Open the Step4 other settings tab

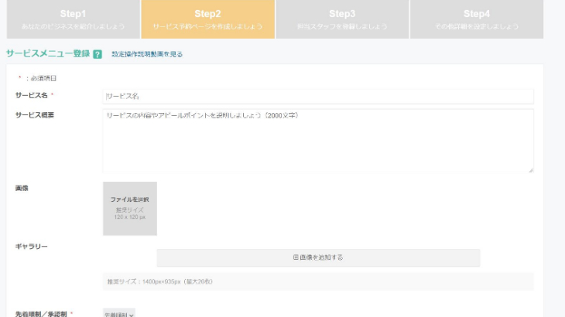click(476, 19)
